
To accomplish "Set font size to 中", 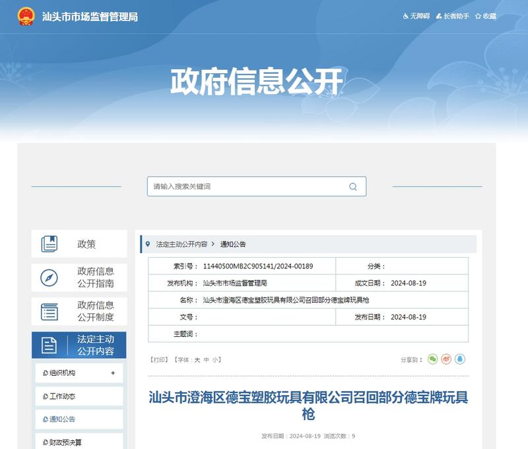I will tap(207, 360).
